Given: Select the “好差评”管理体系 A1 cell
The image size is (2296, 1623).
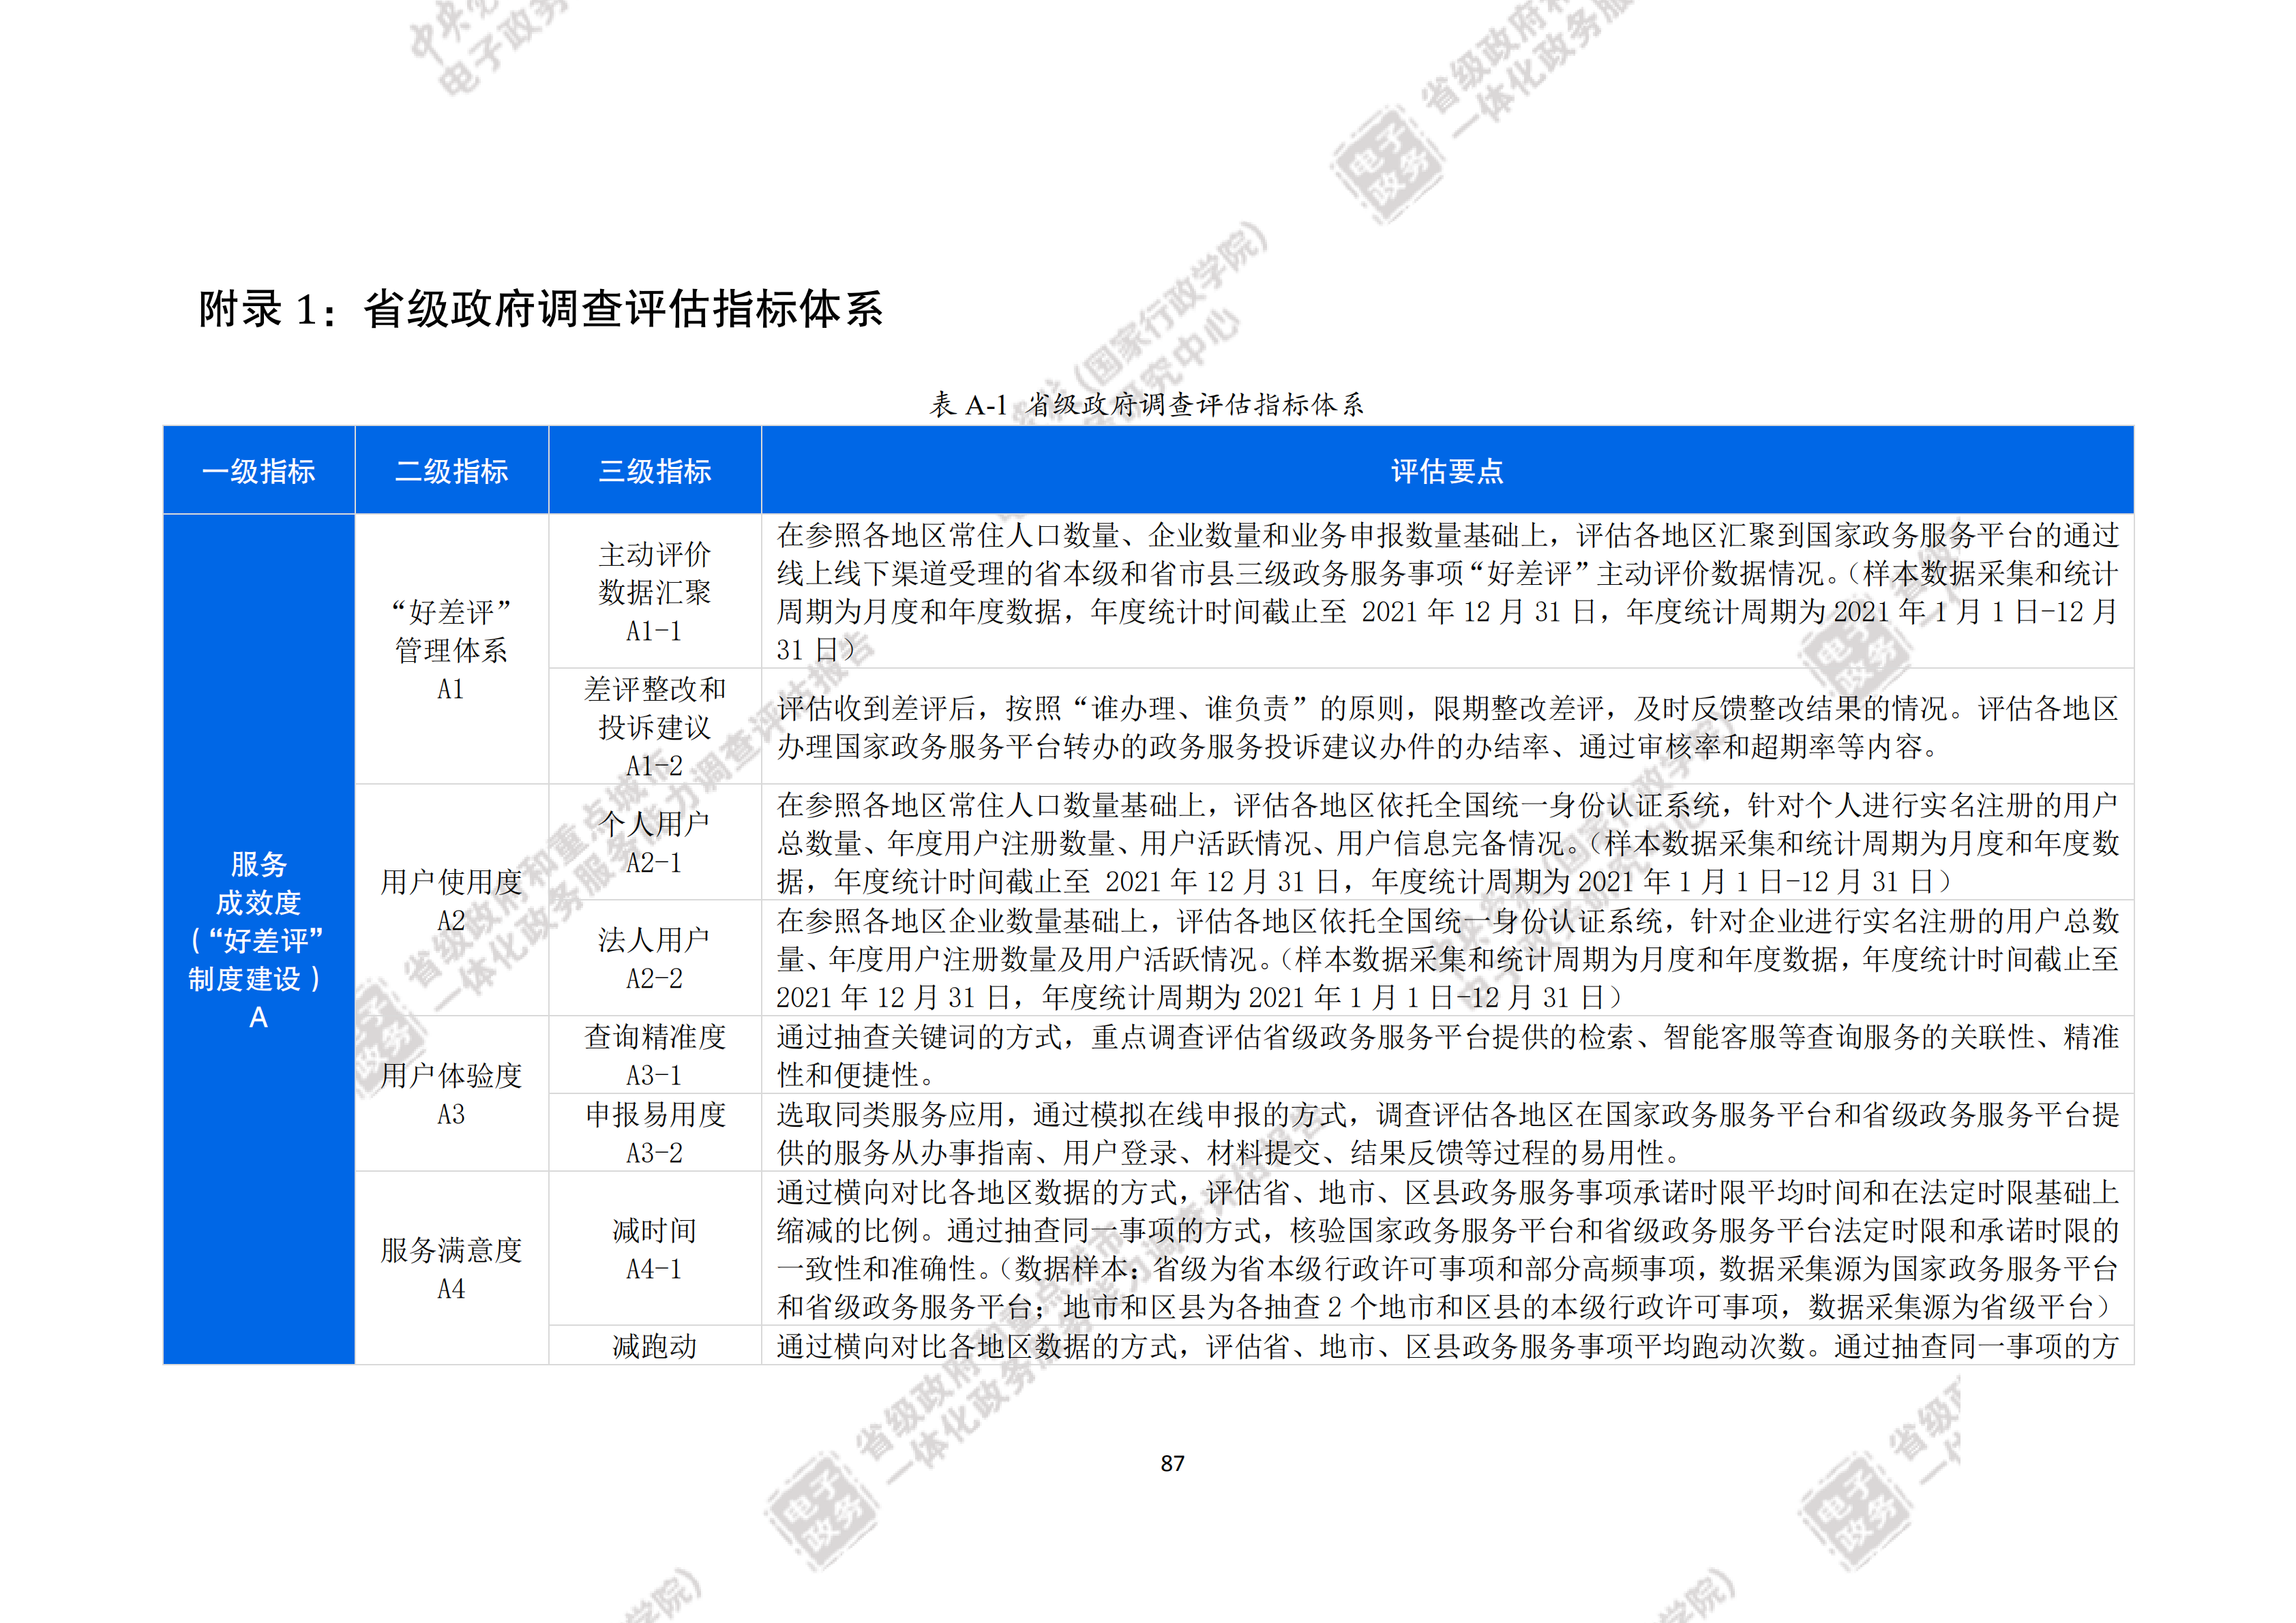Looking at the screenshot, I should tap(451, 650).
